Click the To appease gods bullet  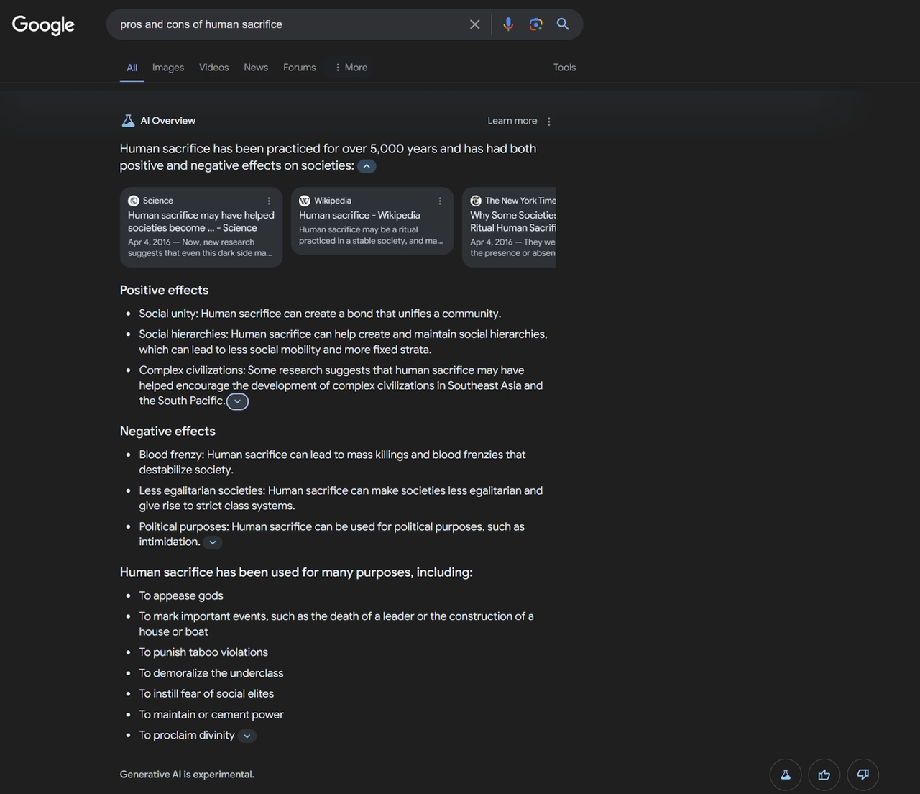[181, 595]
